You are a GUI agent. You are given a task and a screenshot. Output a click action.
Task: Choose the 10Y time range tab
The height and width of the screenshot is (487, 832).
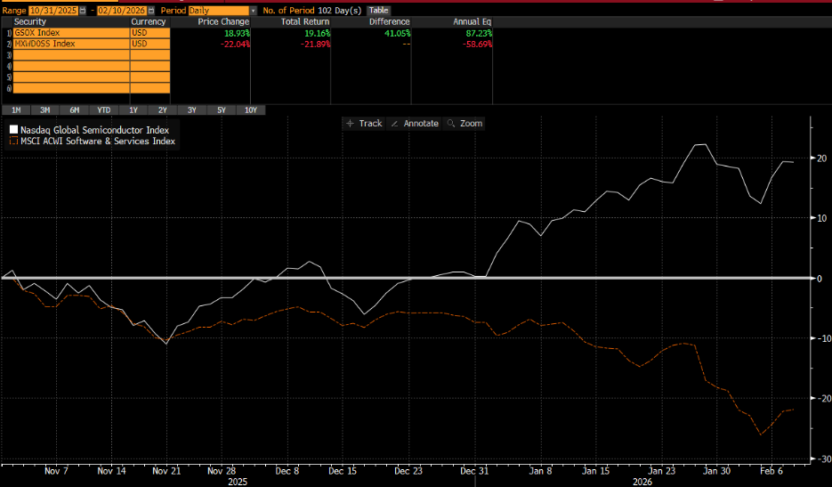pyautogui.click(x=250, y=110)
